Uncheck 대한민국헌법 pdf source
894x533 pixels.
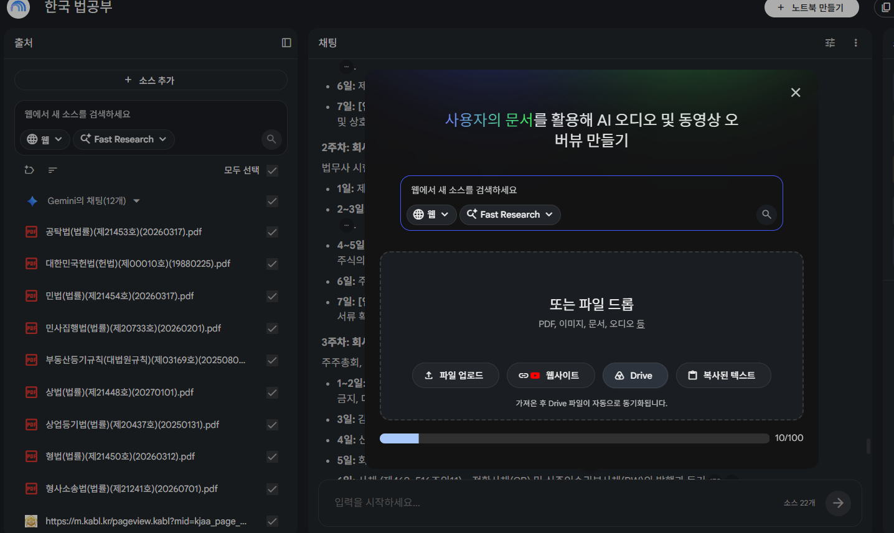point(272,264)
